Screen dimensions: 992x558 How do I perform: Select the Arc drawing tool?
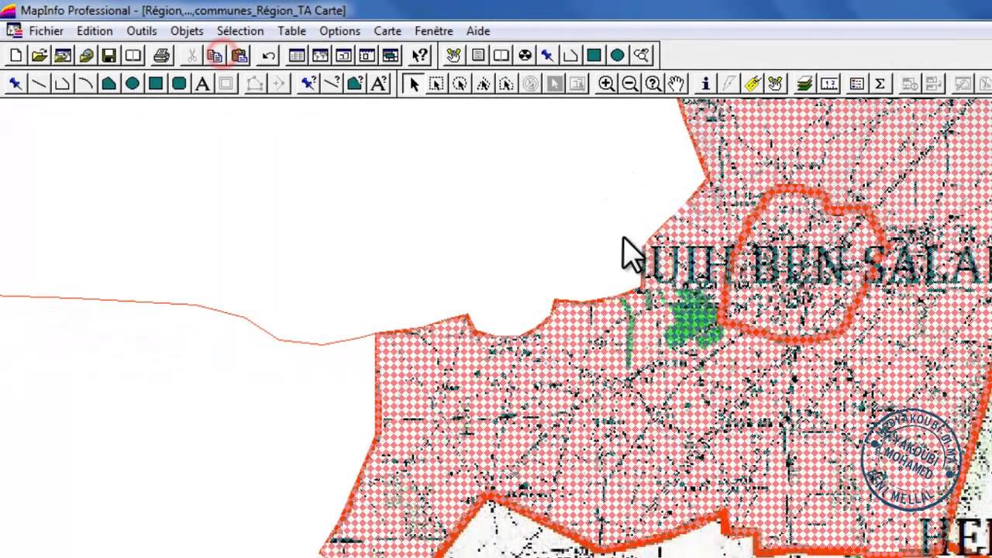(85, 84)
